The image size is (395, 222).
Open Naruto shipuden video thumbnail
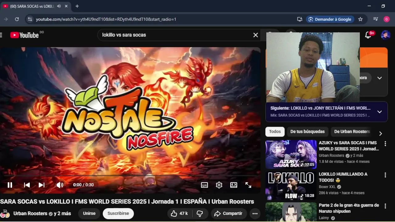291,212
